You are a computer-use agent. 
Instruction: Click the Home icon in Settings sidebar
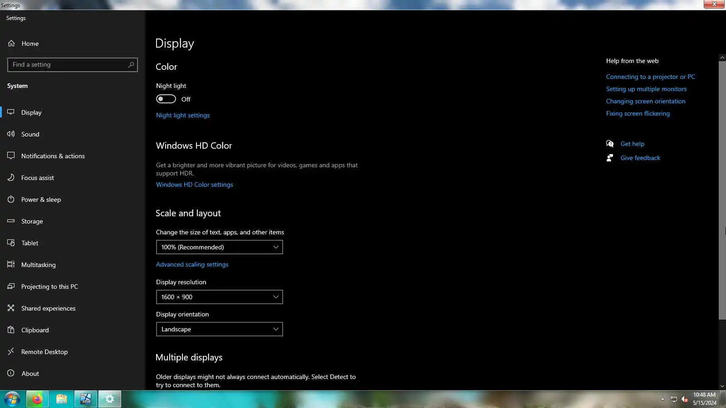coord(11,44)
